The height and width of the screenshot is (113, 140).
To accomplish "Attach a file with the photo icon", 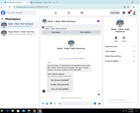I will click(47, 103).
